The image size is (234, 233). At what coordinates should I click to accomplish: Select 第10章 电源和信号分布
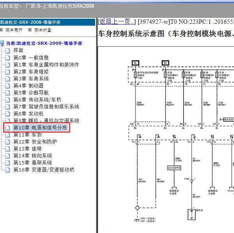coord(40,128)
